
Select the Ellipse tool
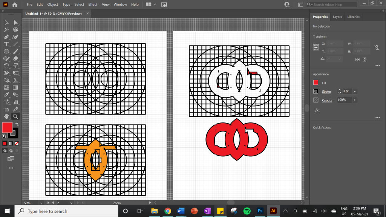click(6, 51)
